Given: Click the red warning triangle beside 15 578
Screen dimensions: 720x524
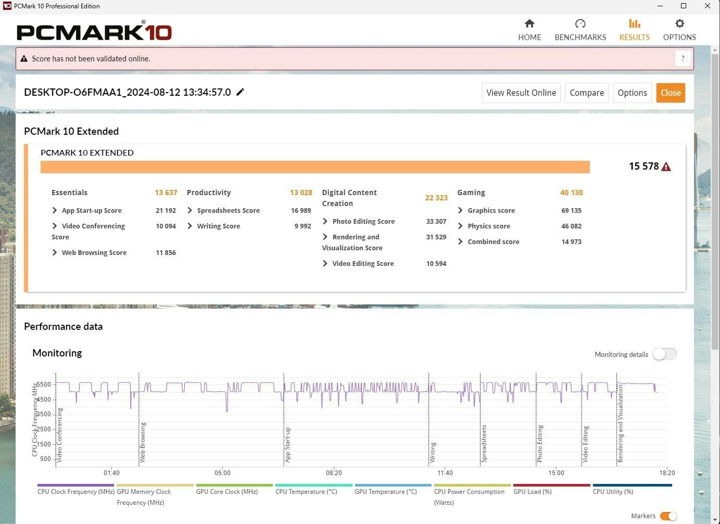Looking at the screenshot, I should pyautogui.click(x=666, y=167).
